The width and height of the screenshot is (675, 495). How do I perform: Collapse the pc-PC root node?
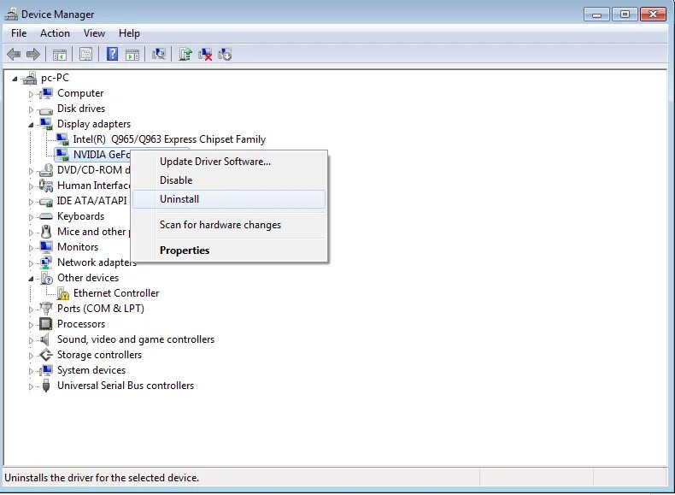[15, 79]
